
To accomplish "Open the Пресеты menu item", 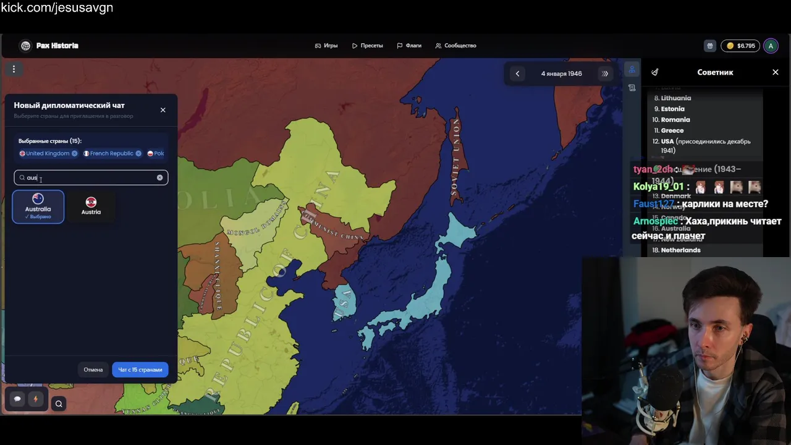I will (x=368, y=46).
